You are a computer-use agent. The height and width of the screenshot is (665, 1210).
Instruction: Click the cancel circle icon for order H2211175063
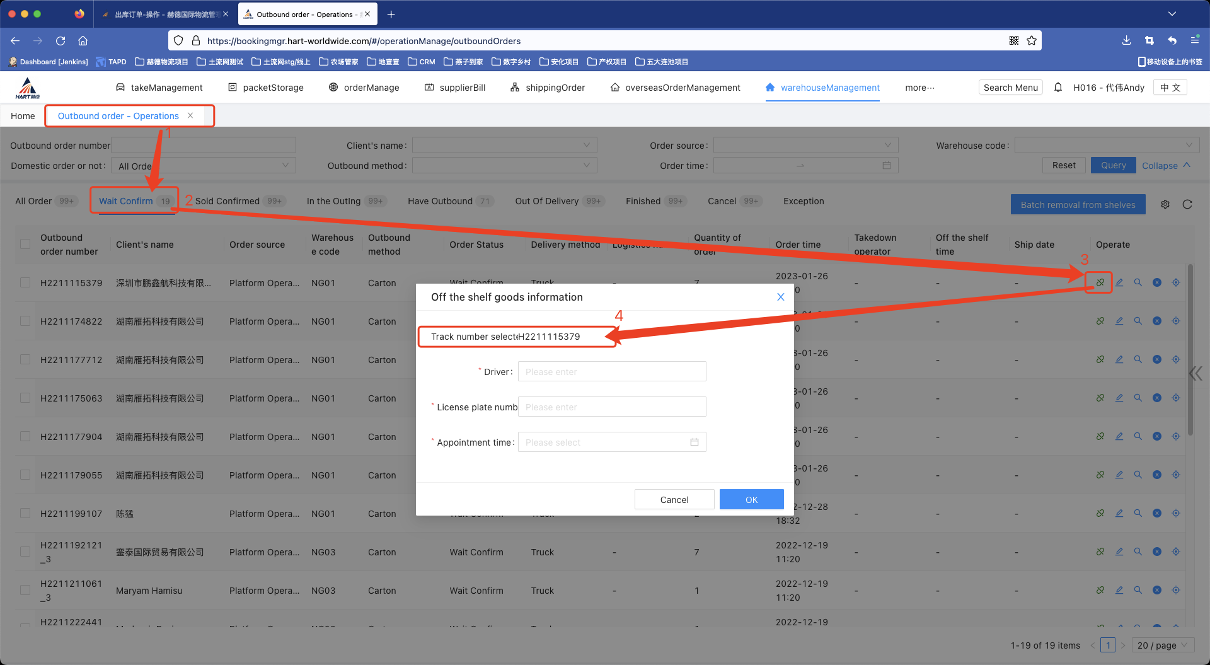point(1157,398)
